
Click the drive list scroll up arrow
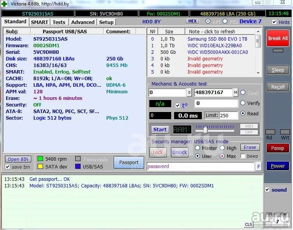click(x=258, y=31)
